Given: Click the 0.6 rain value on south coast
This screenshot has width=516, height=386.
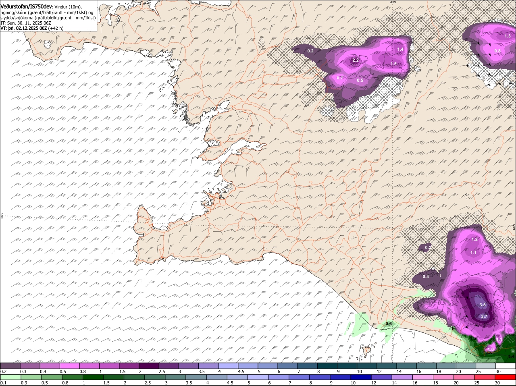Looking at the screenshot, I should pos(389,324).
